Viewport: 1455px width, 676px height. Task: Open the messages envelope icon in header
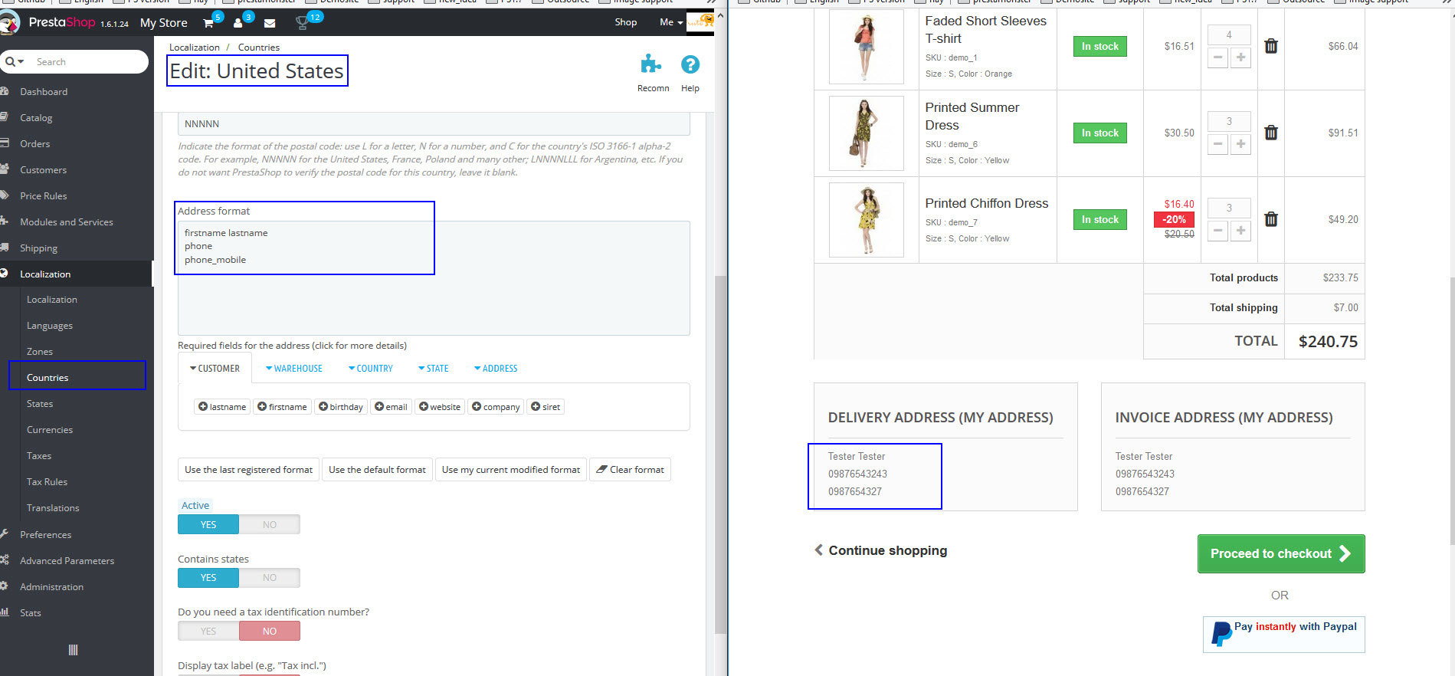tap(270, 23)
